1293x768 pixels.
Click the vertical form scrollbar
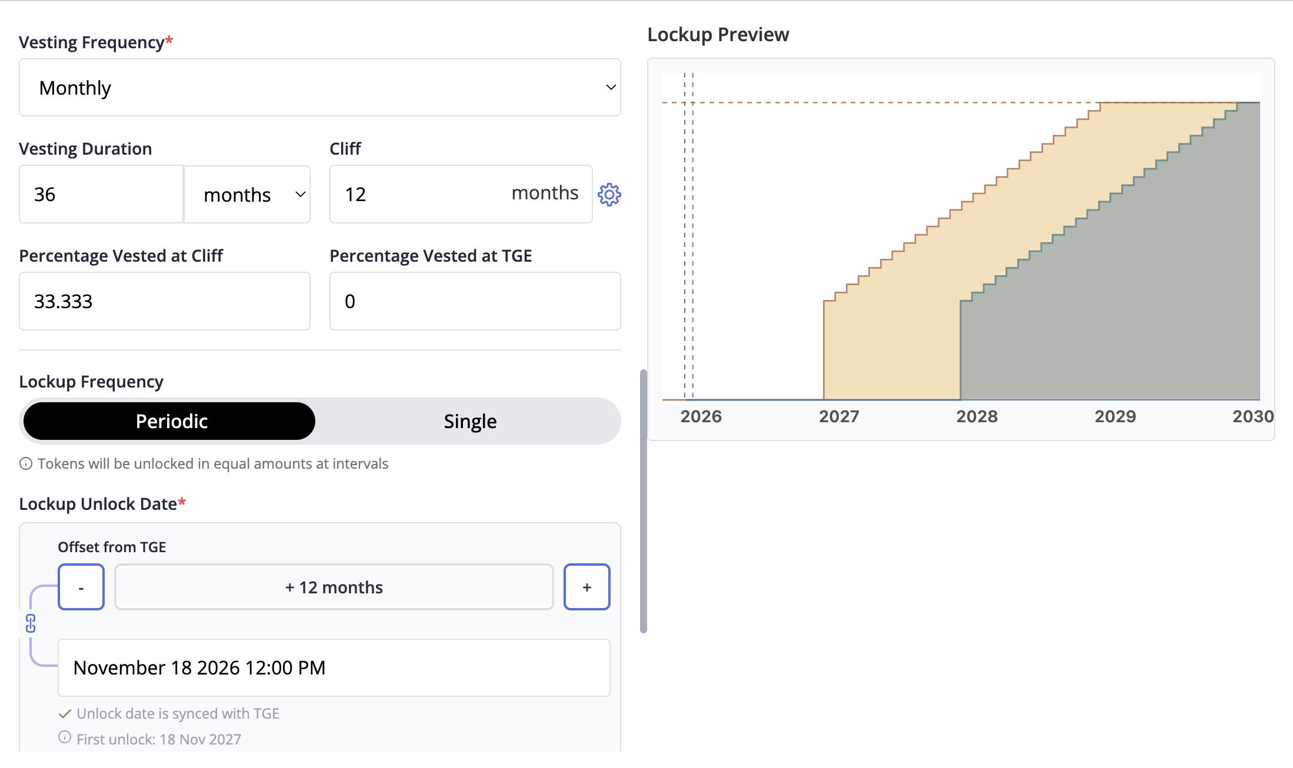coord(644,501)
